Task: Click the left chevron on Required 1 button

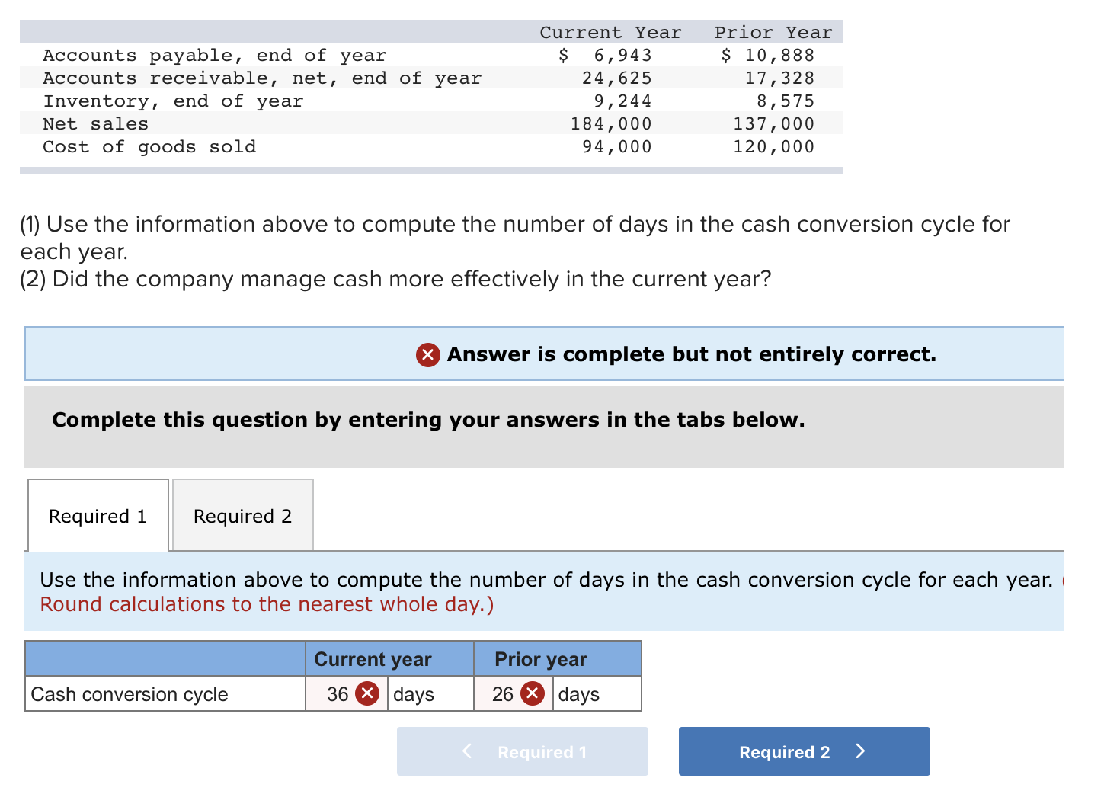Action: coord(467,751)
